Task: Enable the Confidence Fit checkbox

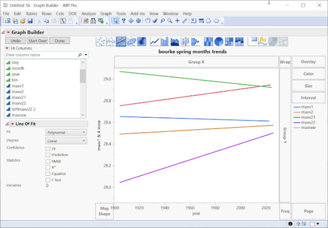Action: 48,148
